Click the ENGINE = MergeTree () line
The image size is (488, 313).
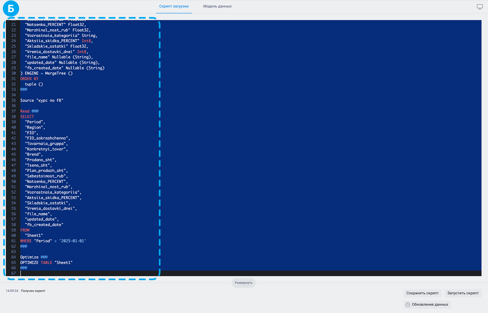46,73
